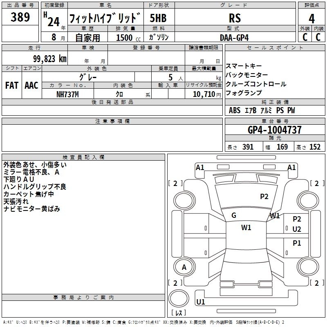Screen dimensions: 327x327
Task: Click the circled A mark on the car diagram
Action: (184, 267)
